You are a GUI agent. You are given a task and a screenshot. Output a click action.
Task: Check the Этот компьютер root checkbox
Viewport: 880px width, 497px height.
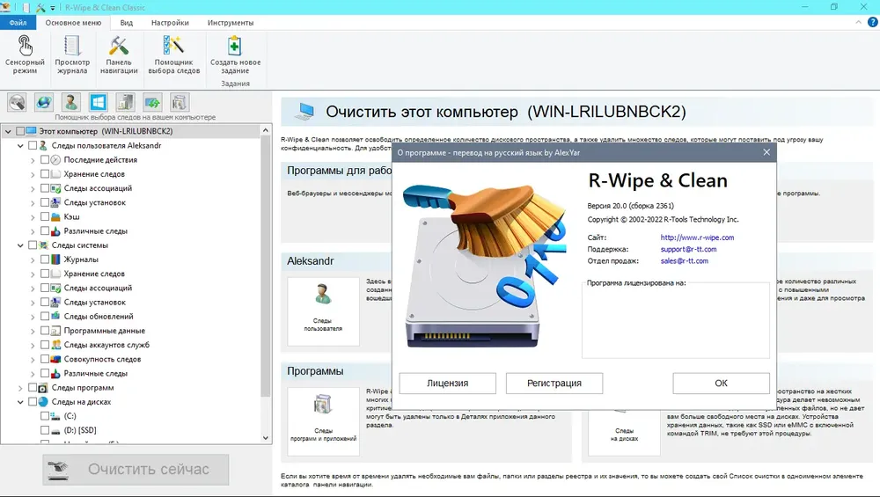(20, 131)
